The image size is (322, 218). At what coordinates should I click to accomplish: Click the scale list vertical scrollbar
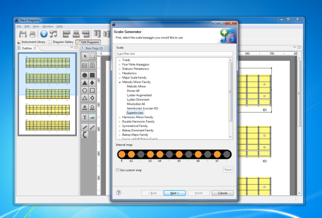tap(230, 98)
